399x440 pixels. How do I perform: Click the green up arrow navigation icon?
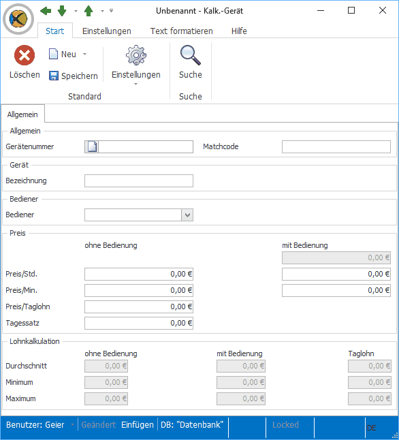[x=89, y=11]
